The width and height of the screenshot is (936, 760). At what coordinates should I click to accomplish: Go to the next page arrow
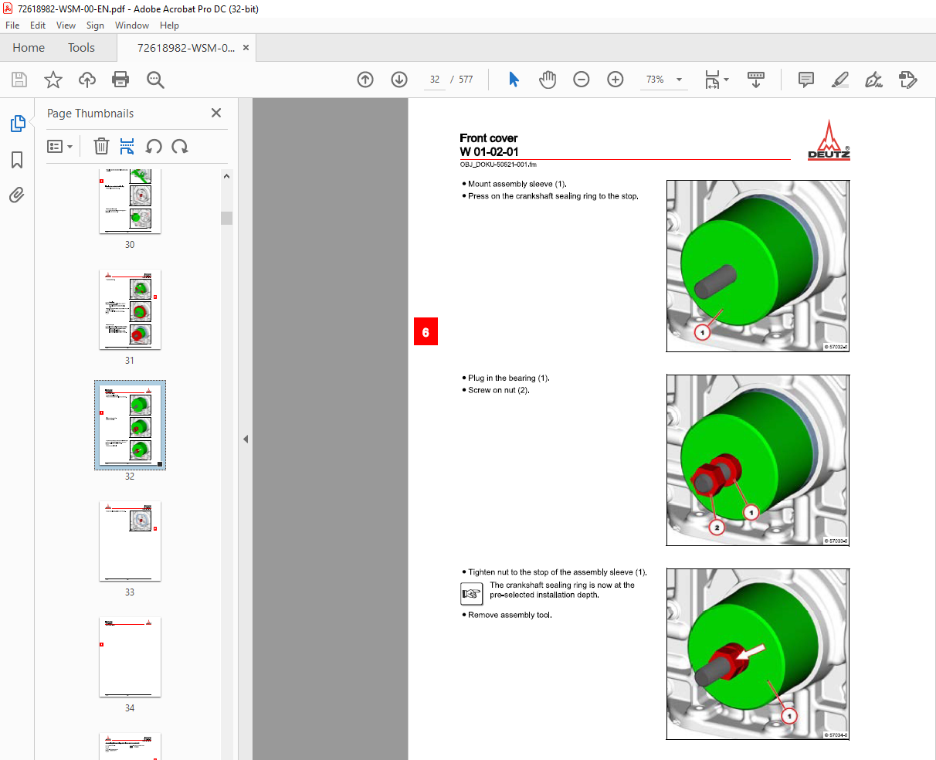point(399,80)
